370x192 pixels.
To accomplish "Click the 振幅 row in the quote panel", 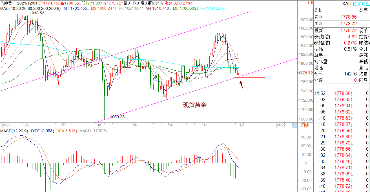I will (x=335, y=49).
